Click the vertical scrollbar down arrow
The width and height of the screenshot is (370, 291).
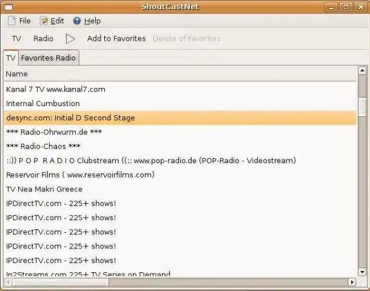[362, 272]
